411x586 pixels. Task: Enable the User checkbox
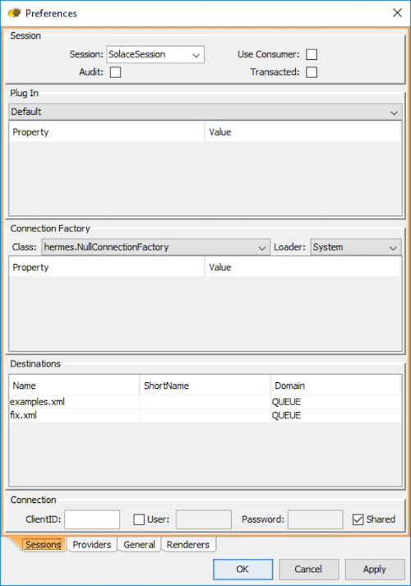click(x=139, y=519)
